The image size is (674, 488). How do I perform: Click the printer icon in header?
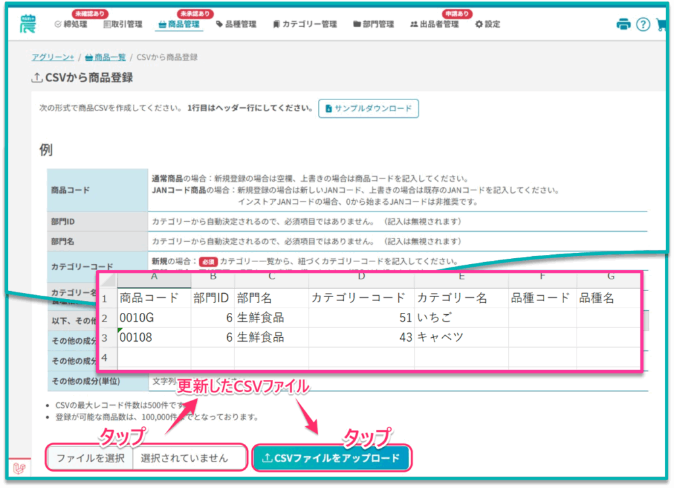click(x=623, y=24)
